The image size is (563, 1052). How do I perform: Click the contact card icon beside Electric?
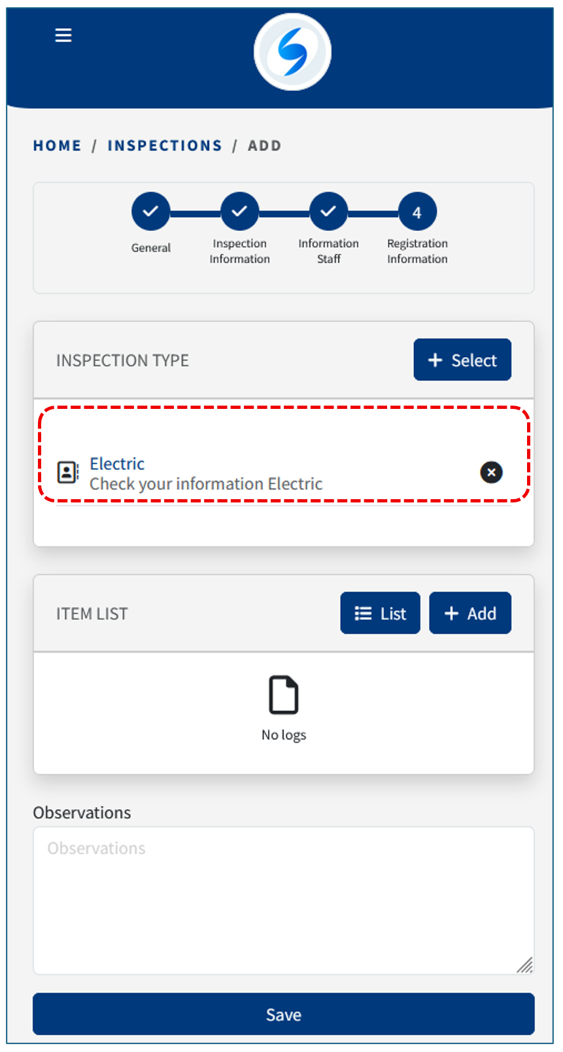68,472
